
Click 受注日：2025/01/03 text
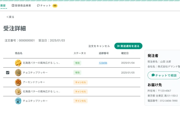coord(51,40)
